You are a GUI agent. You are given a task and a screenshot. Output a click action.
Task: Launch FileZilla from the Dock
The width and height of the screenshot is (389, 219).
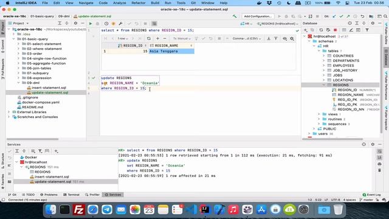[79, 210]
